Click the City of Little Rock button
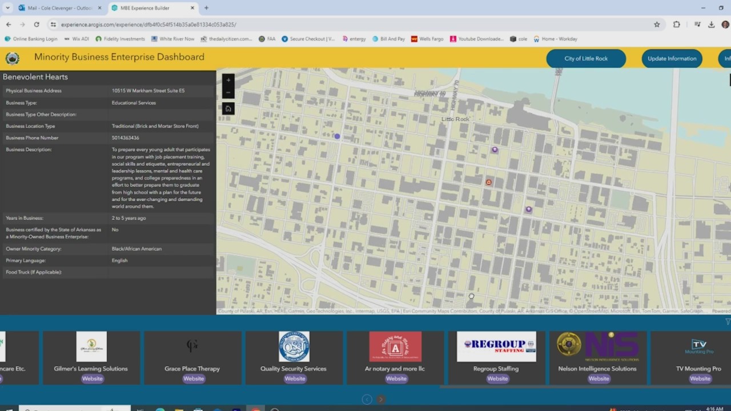The height and width of the screenshot is (411, 731). click(586, 58)
